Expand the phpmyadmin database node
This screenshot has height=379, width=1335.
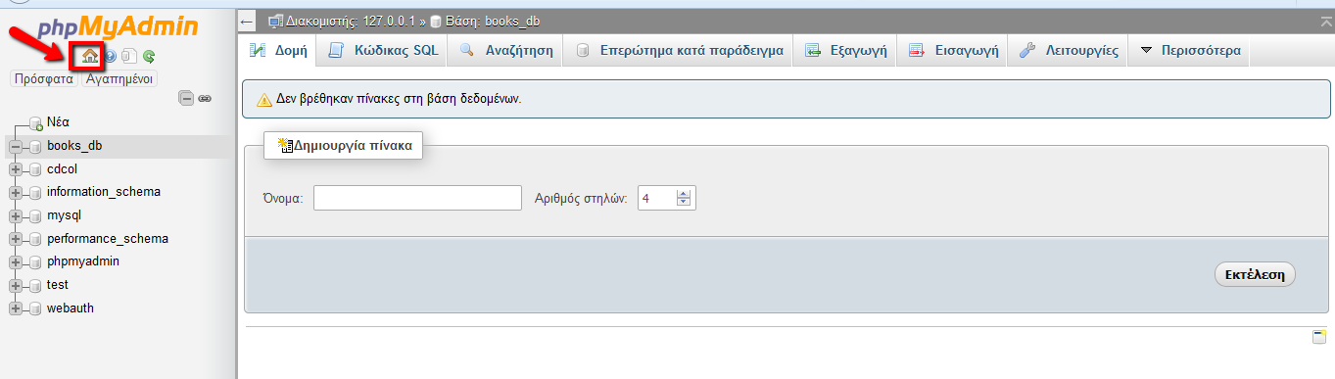tap(16, 262)
